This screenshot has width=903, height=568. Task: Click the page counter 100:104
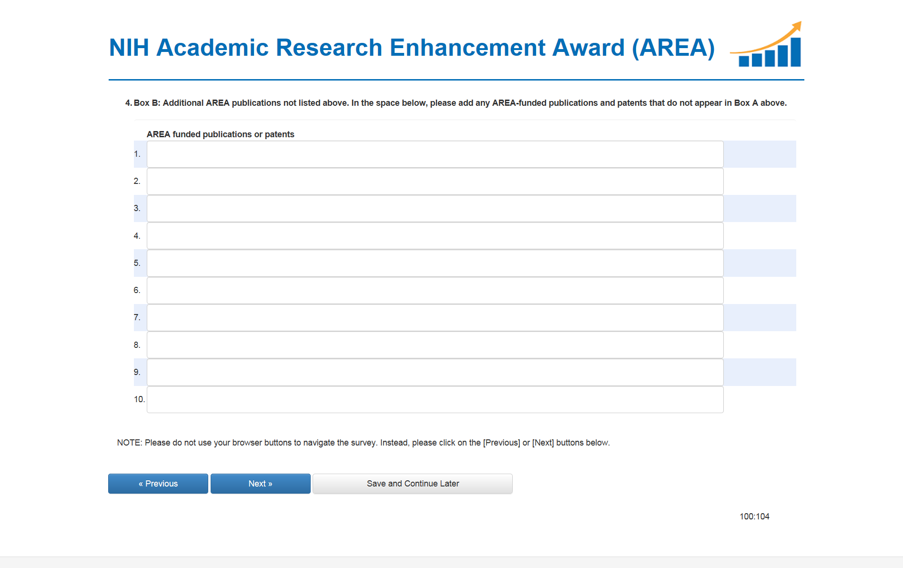pyautogui.click(x=754, y=517)
